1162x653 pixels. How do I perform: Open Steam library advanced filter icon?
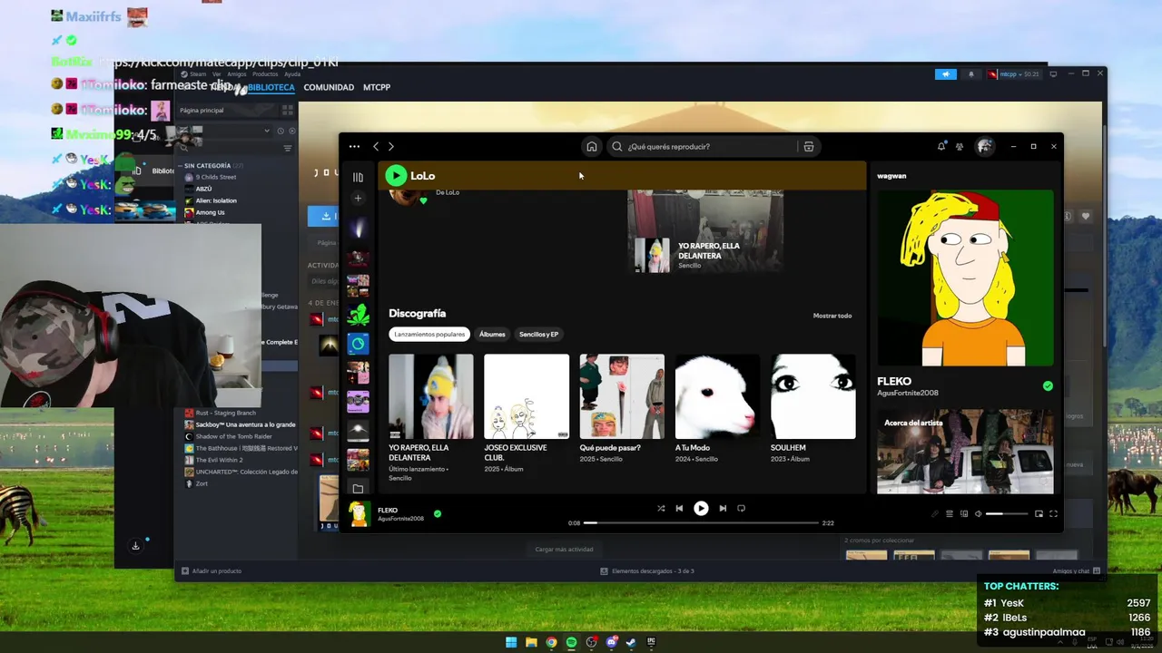(288, 149)
